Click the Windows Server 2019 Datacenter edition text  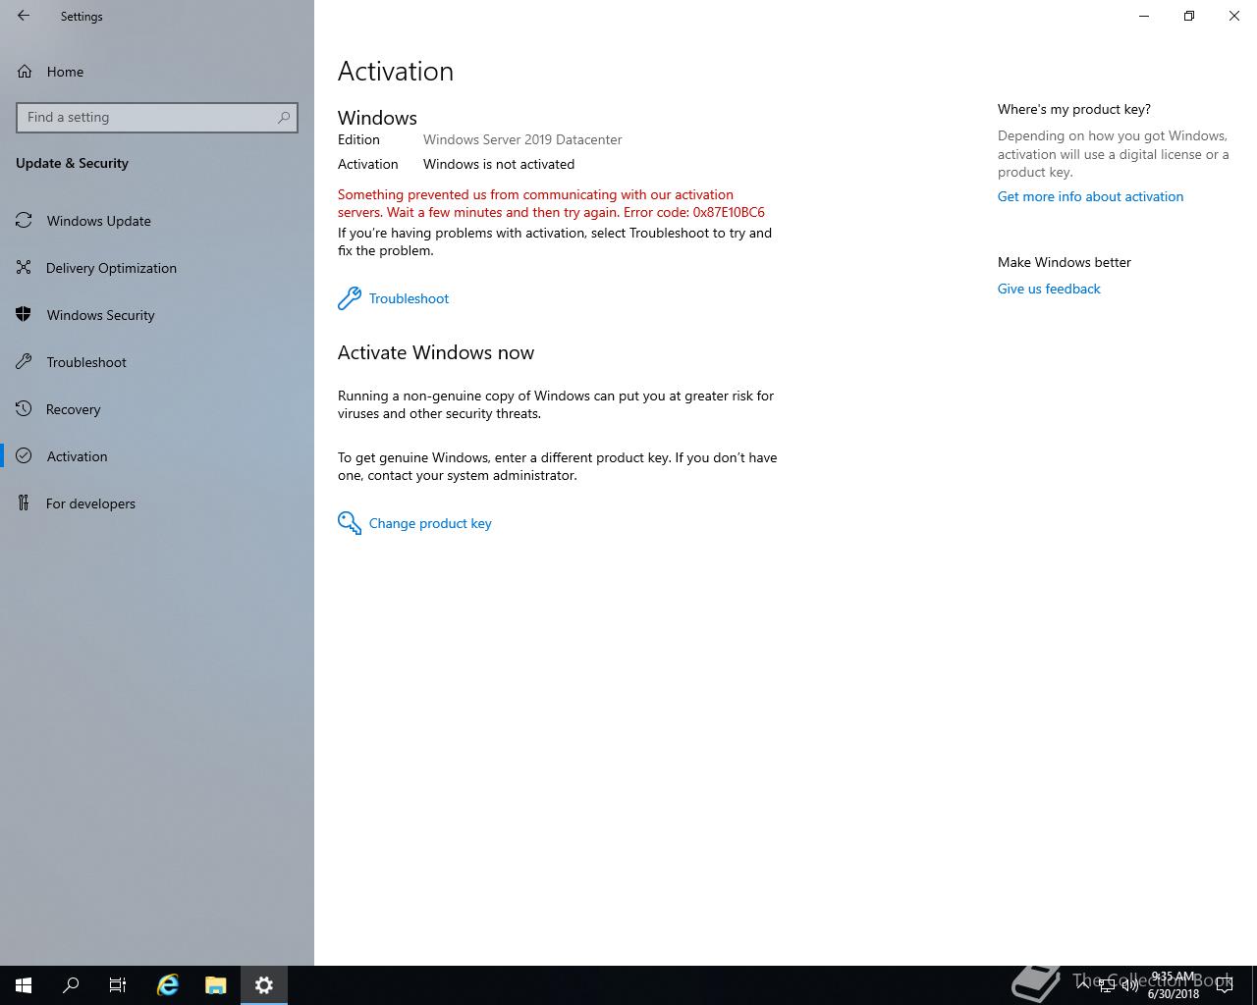522,139
